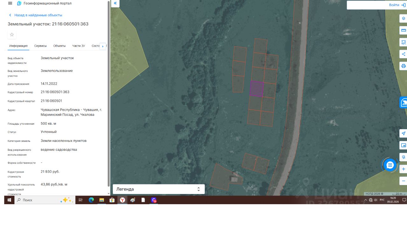Open the Windows notification center

[x=404, y=200]
